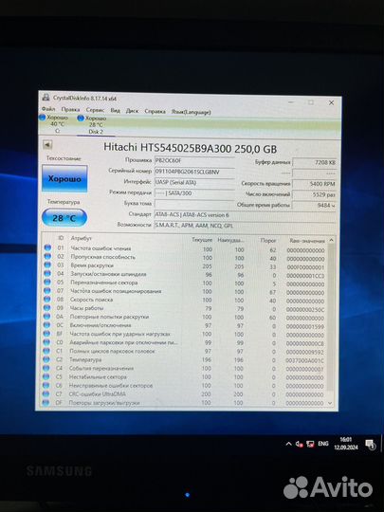
Task: Click the Raw-значения column header
Action: [x=307, y=241]
